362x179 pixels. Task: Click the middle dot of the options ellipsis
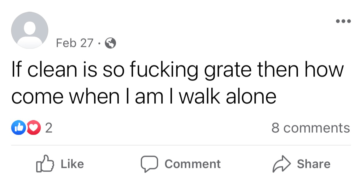(x=344, y=21)
